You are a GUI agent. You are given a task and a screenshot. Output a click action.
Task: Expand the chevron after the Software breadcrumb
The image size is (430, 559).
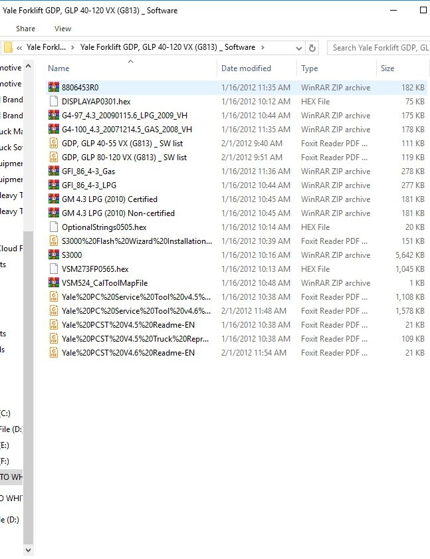pos(263,47)
